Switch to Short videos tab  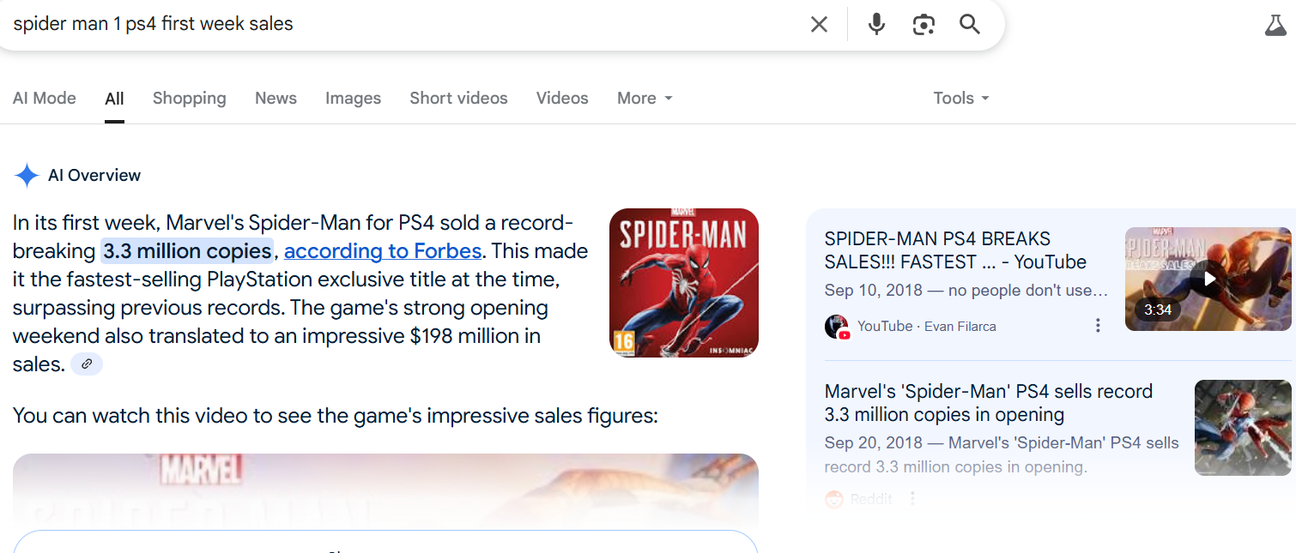pyautogui.click(x=458, y=99)
